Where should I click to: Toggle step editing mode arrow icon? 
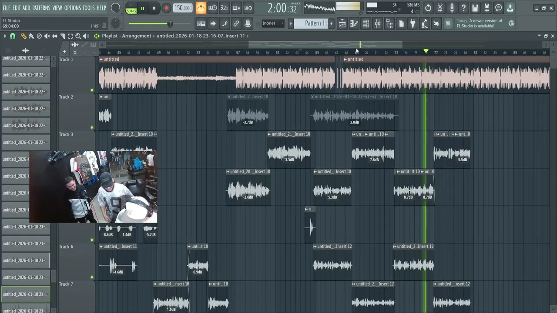pyautogui.click(x=213, y=23)
